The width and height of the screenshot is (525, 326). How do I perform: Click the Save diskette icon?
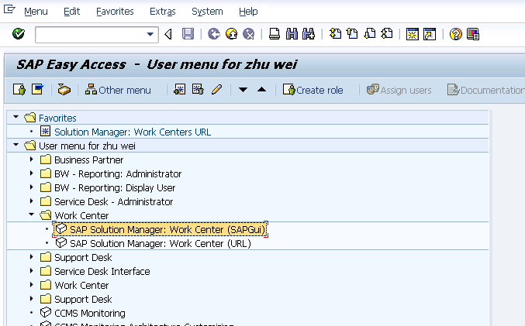click(x=188, y=34)
